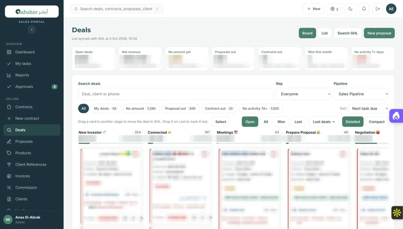The width and height of the screenshot is (403, 229).
Task: Open the Proposals out stat card
Action: 233,58
